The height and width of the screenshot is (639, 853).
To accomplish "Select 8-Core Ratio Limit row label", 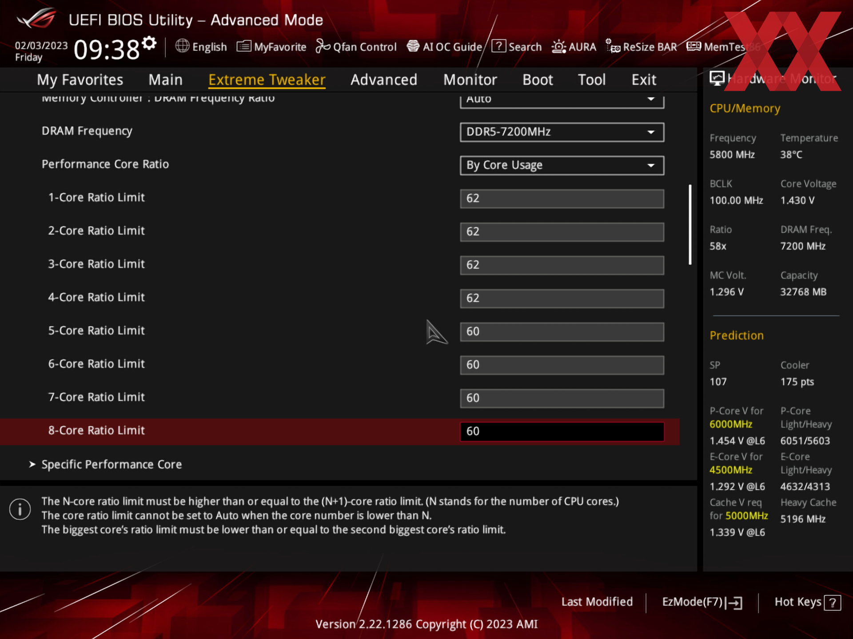I will click(x=96, y=430).
